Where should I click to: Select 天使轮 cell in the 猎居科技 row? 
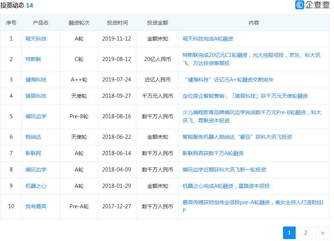point(79,96)
